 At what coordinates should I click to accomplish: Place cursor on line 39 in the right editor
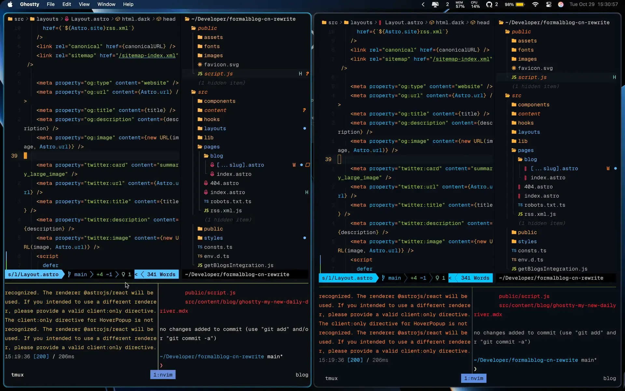(x=340, y=159)
